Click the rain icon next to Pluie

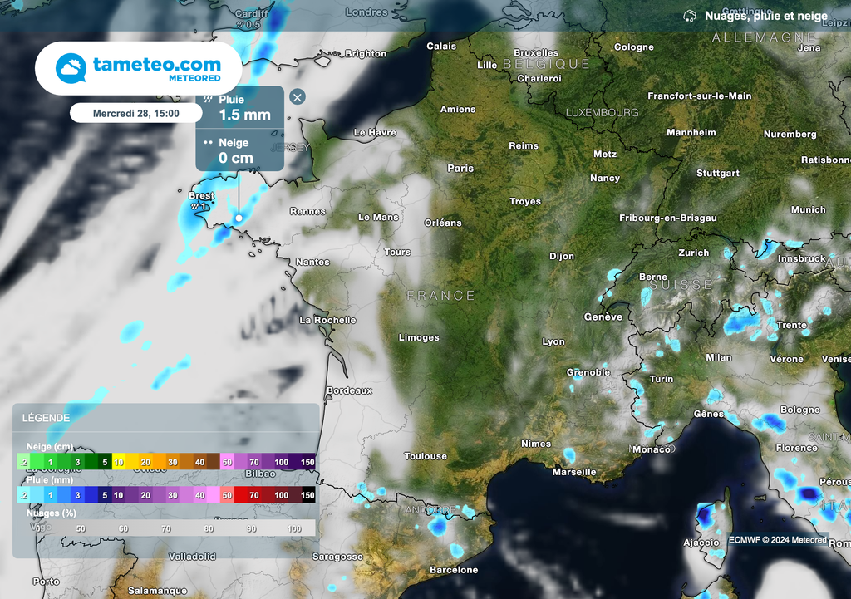(x=209, y=99)
